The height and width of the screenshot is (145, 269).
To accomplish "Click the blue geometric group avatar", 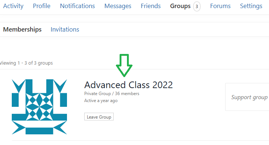I will (x=39, y=107).
